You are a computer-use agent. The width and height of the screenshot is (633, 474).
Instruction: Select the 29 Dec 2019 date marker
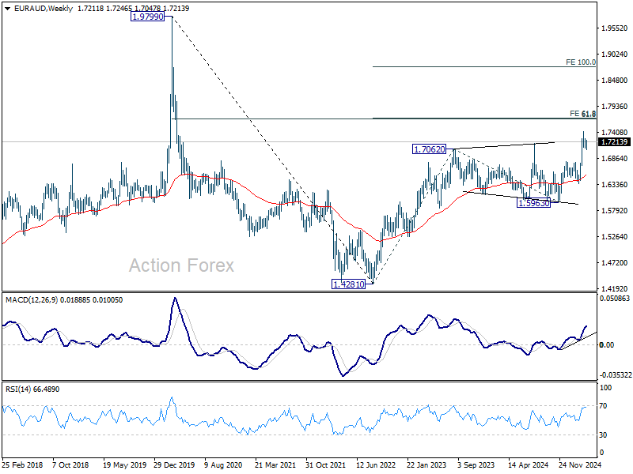click(174, 465)
